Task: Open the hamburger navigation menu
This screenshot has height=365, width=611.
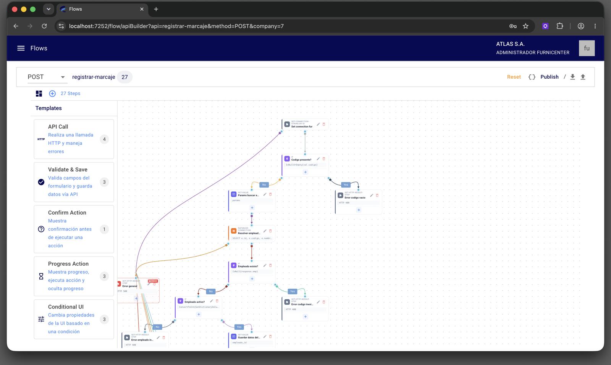Action: [21, 48]
